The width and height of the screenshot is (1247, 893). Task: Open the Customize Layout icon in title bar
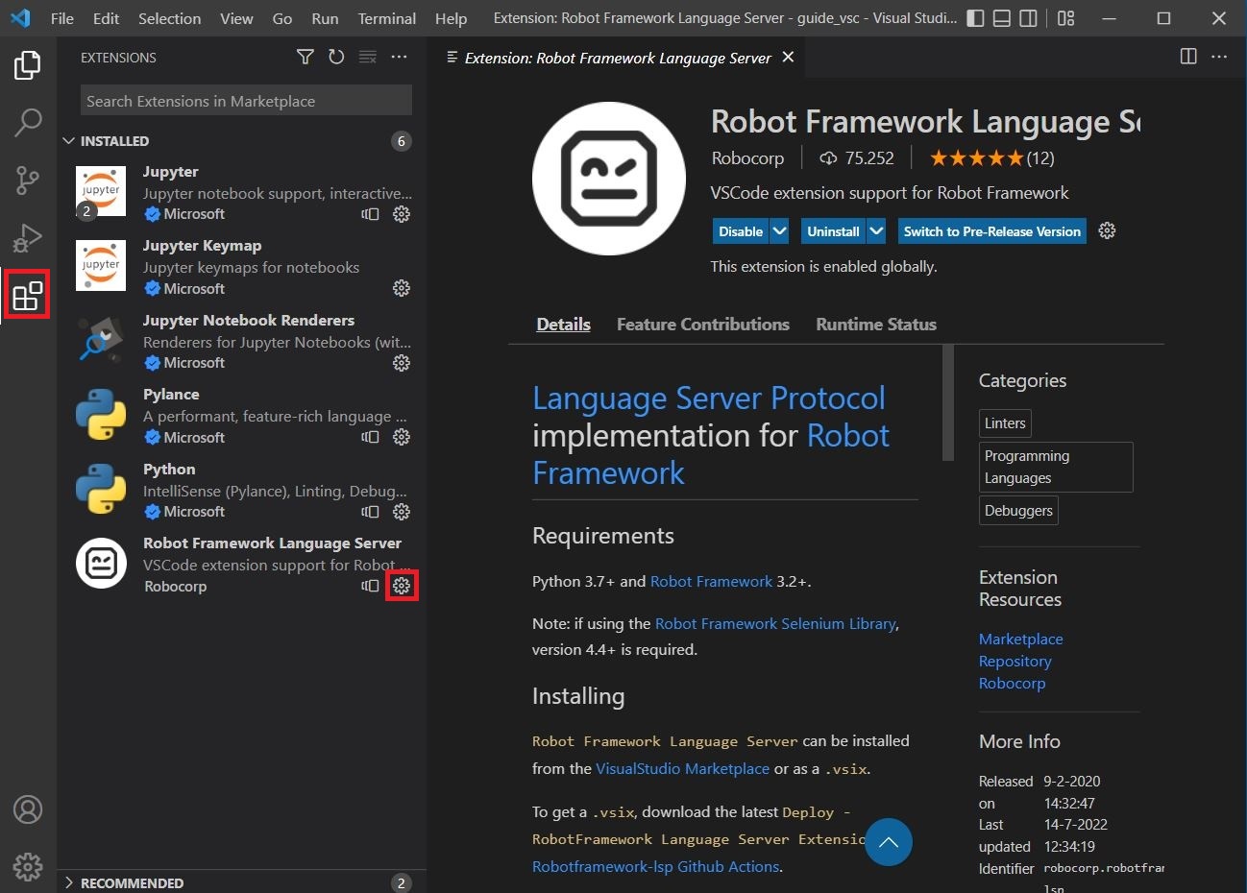1065,18
